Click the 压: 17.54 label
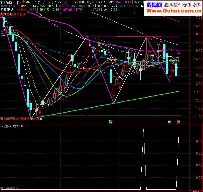203x192 pixels. tap(110, 9)
